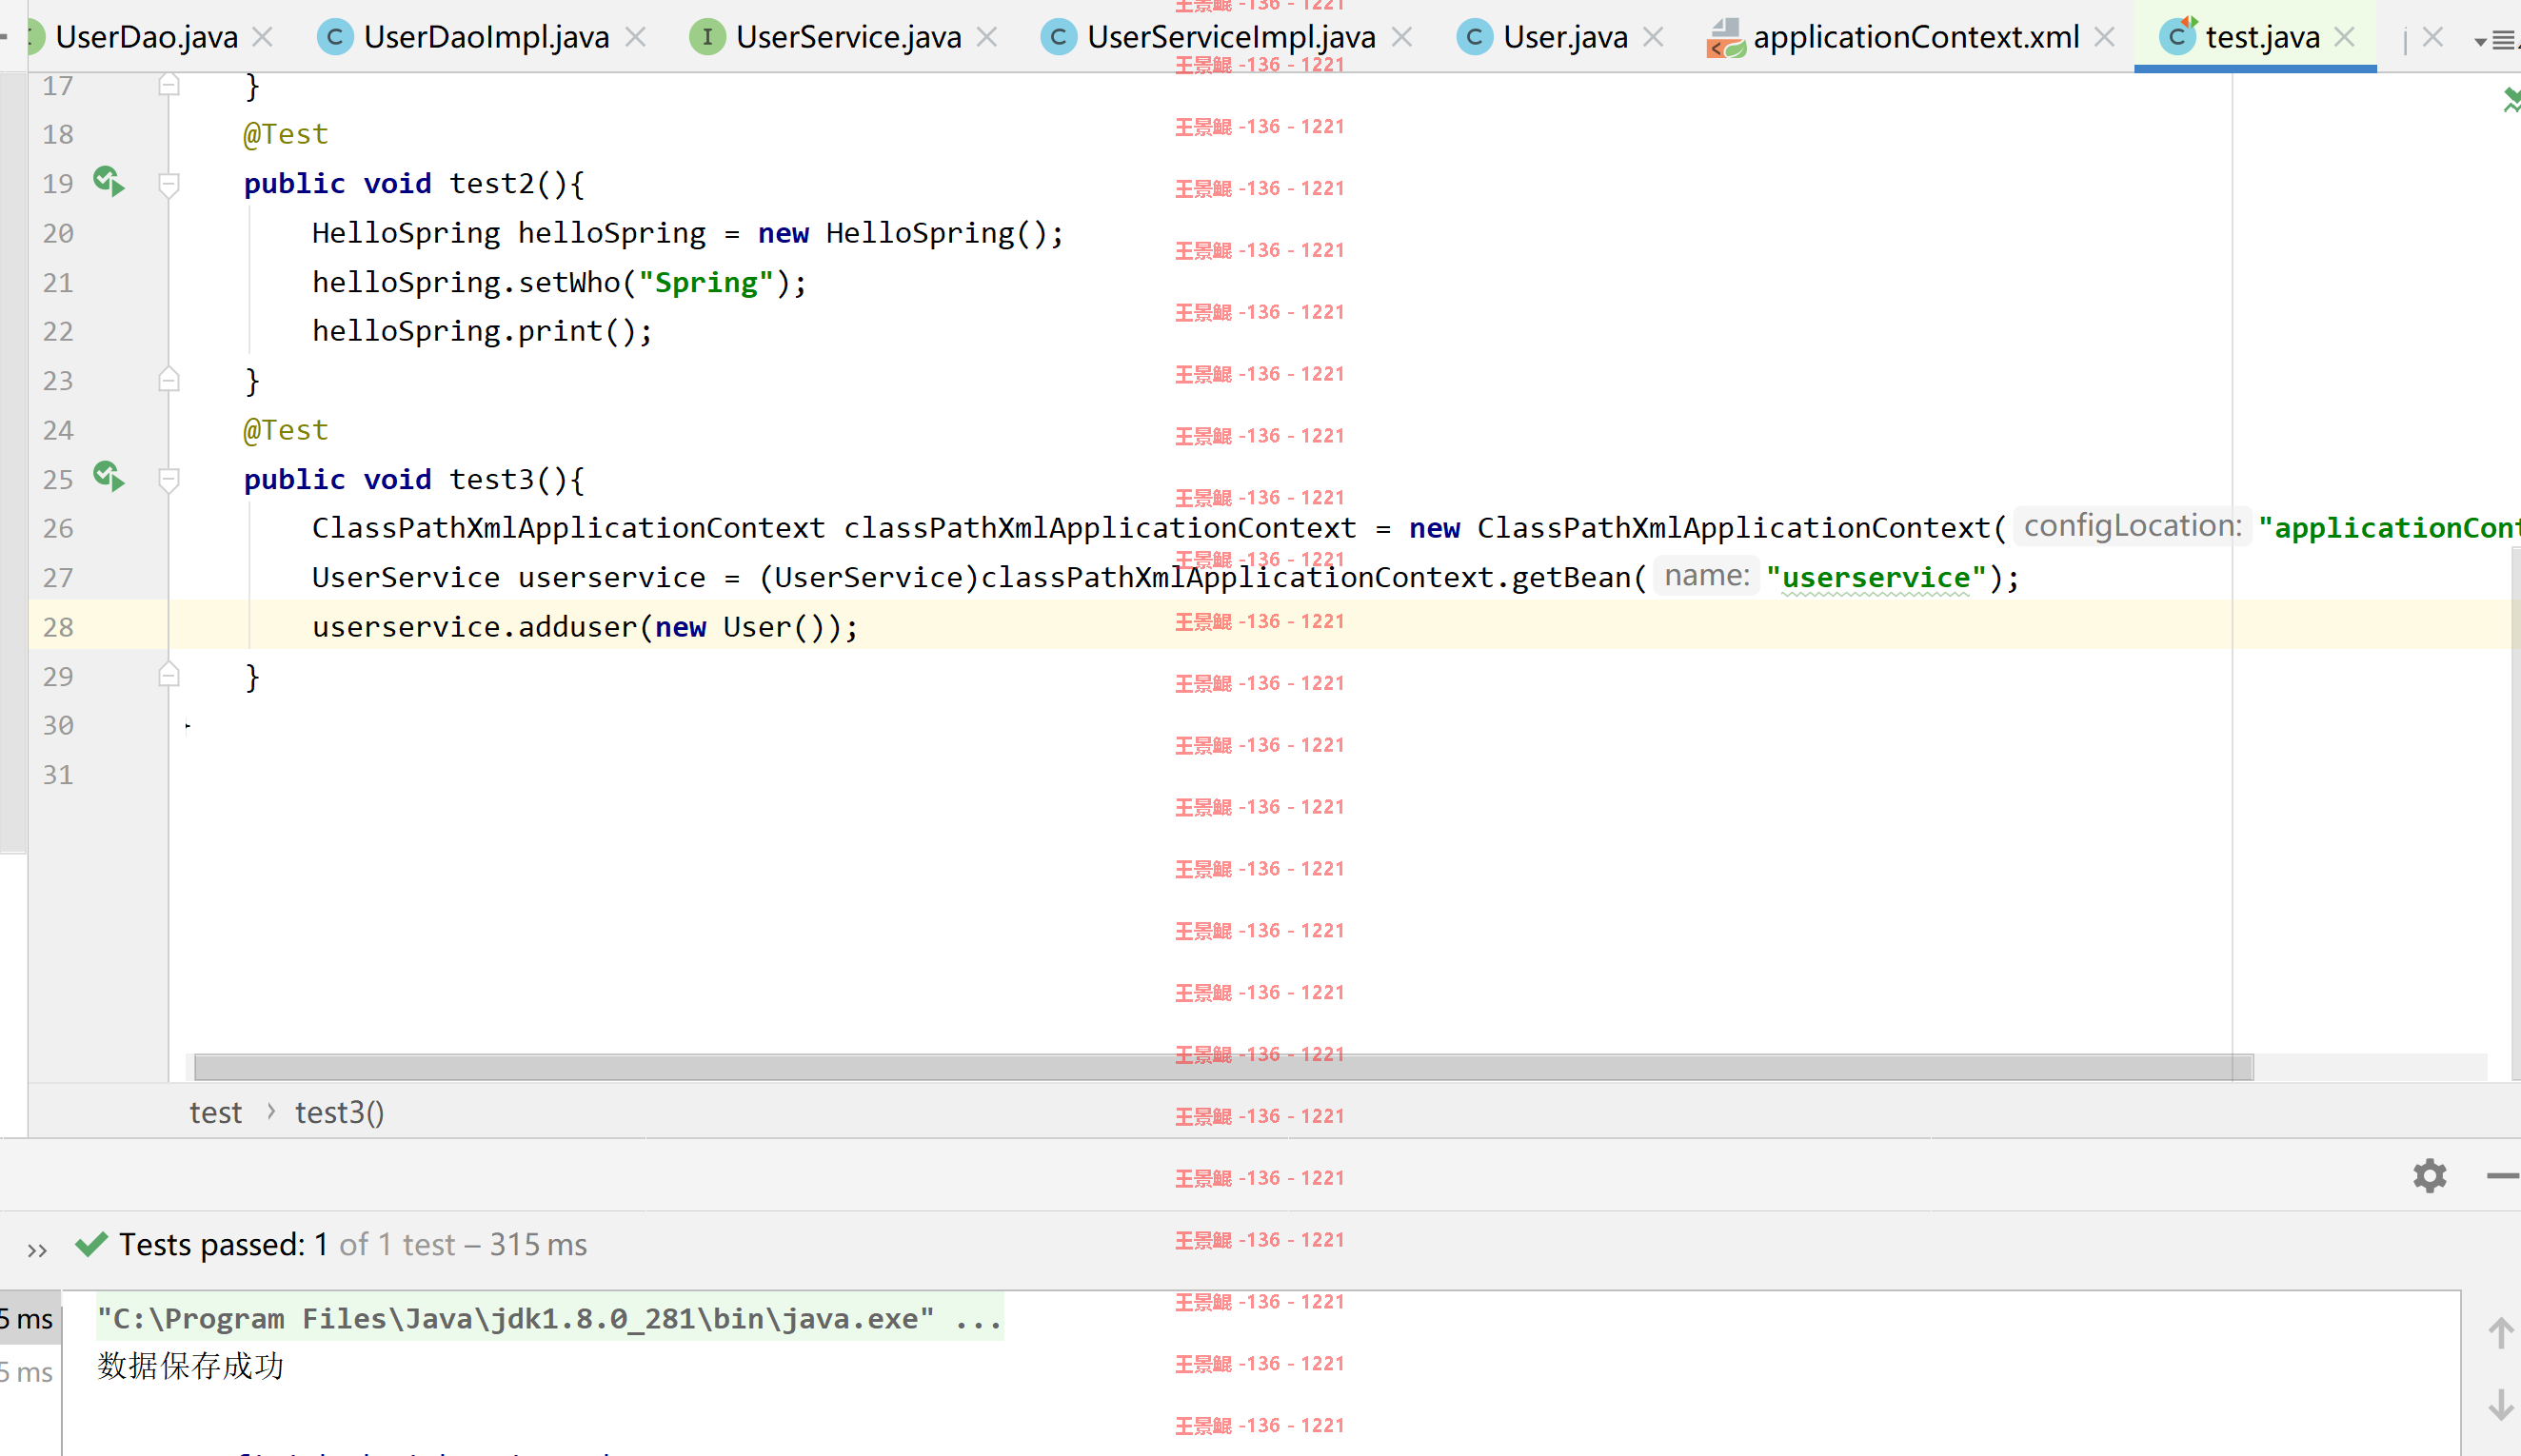Close the UserDao.java tab

click(262, 37)
